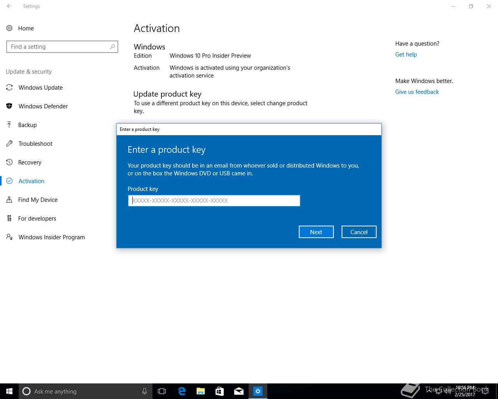Click the 'Enter a product key' dialog title bar
The width and height of the screenshot is (498, 399).
[x=249, y=129]
